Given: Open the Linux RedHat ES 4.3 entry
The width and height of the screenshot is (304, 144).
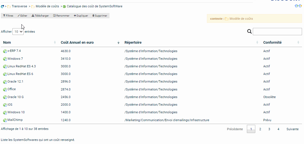Looking at the screenshot, I should (21, 66).
